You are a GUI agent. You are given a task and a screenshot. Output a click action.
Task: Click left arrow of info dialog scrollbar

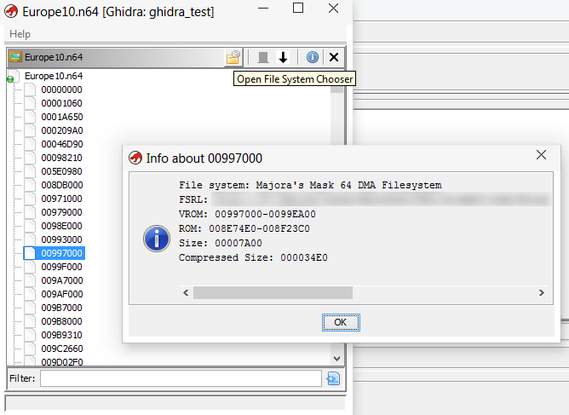tap(186, 292)
